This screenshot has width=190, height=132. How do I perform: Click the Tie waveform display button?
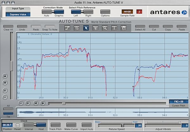click(x=8, y=113)
